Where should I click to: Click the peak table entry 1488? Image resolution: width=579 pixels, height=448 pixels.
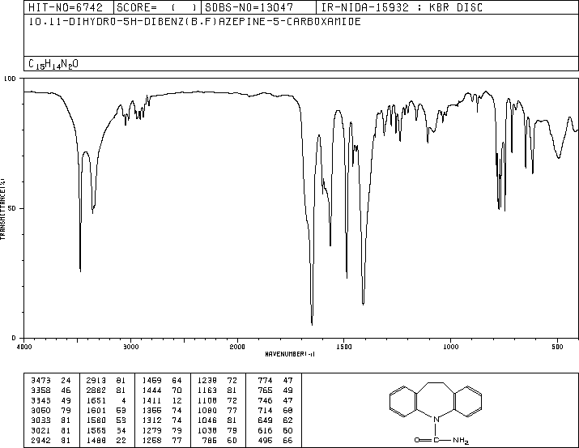[96, 441]
